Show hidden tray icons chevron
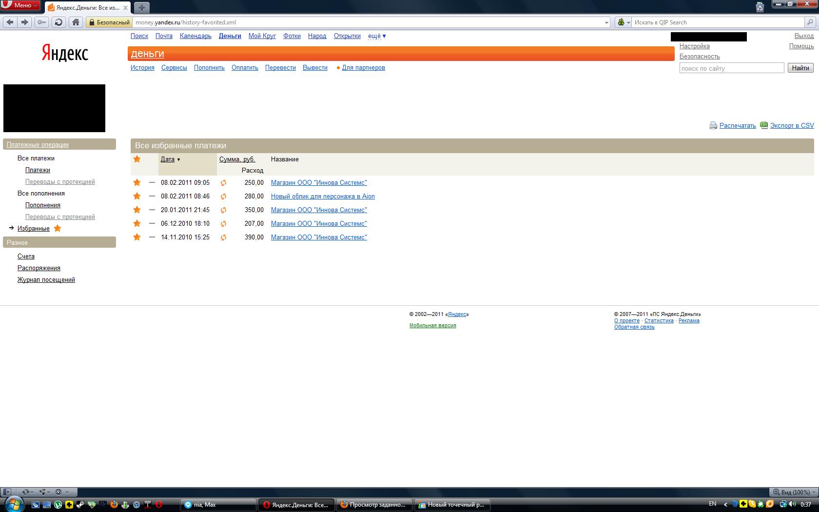Screen dimensions: 819x512 tap(725, 505)
